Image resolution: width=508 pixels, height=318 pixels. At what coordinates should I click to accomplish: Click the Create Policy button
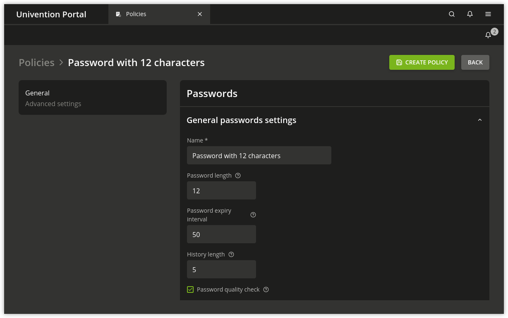pyautogui.click(x=422, y=62)
